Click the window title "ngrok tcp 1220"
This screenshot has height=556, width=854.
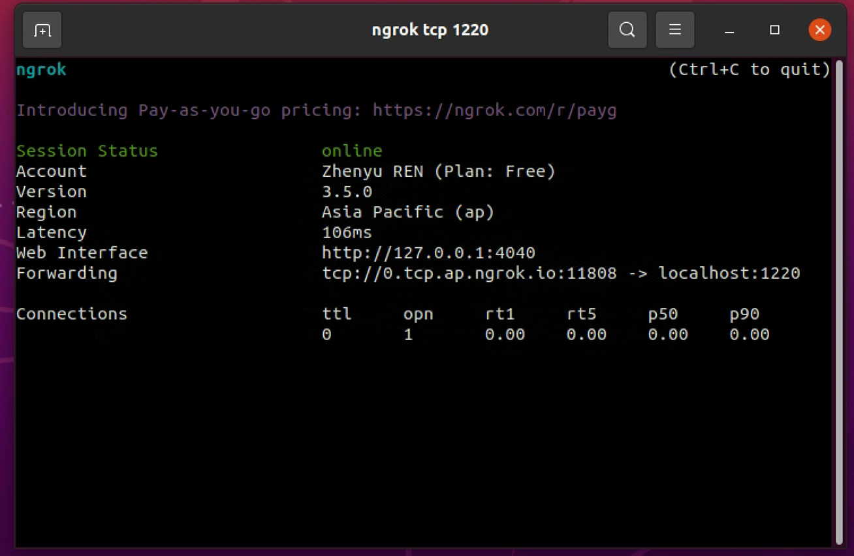[x=430, y=30]
